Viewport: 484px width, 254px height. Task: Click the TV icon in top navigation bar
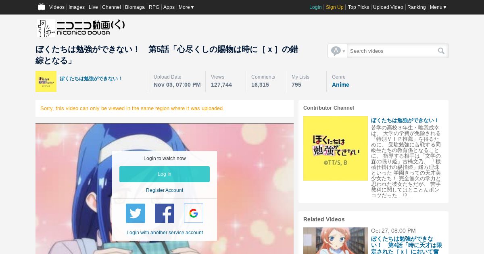(41, 7)
